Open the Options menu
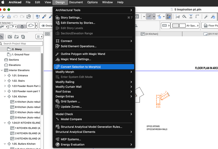This screenshot has width=218, height=149. pyautogui.click(x=92, y=2)
